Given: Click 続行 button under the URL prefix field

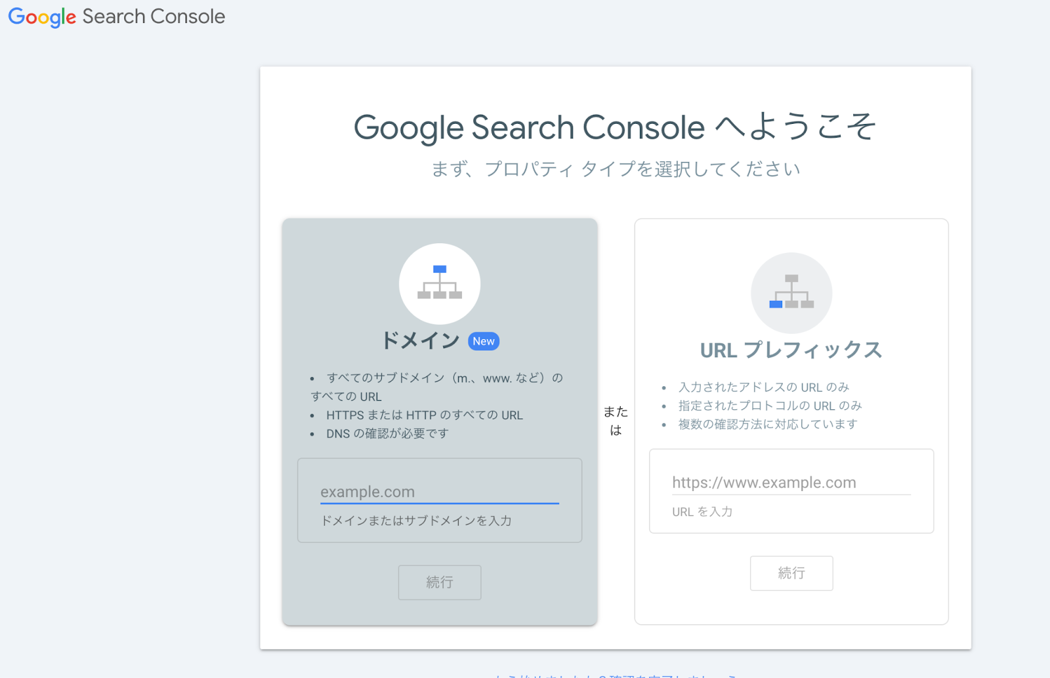Looking at the screenshot, I should [x=791, y=573].
